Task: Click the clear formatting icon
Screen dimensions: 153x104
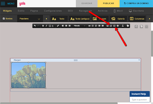Action: [123, 26]
